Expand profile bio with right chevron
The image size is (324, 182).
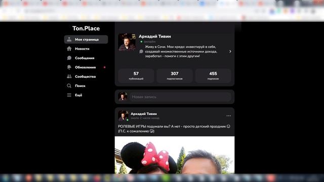pos(230,52)
